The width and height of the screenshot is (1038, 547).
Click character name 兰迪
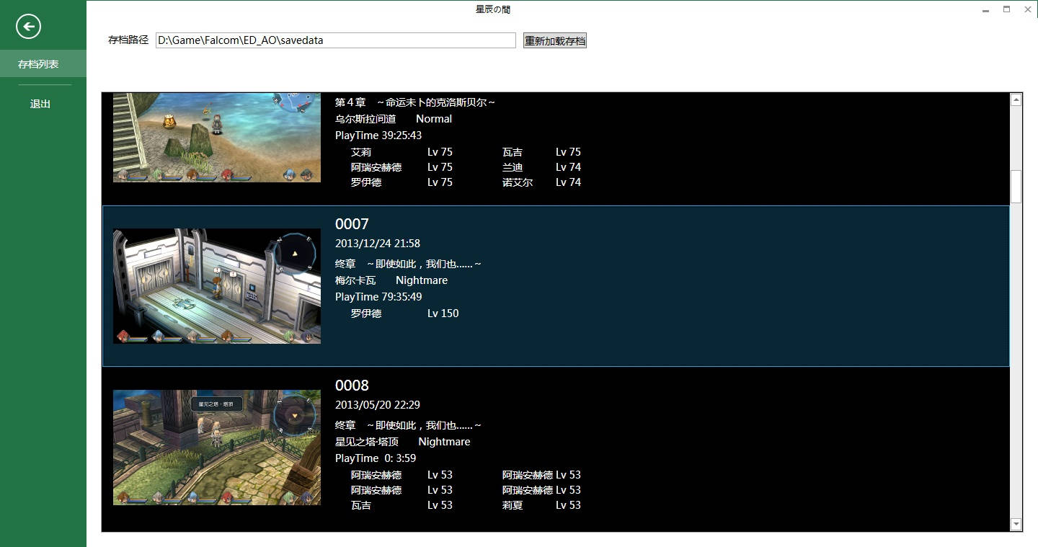513,167
